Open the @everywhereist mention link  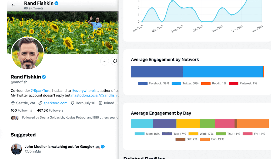coord(85,91)
